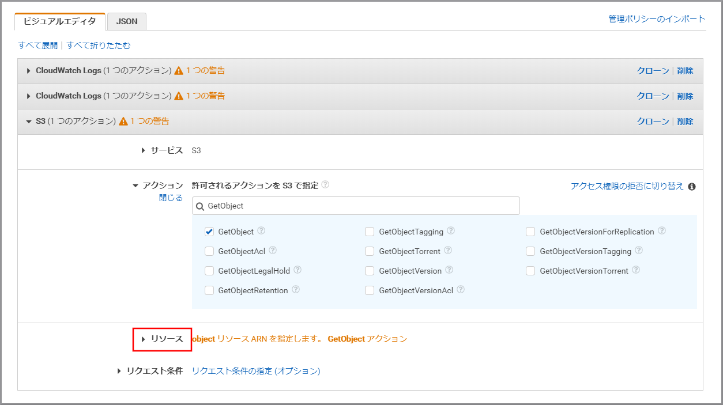The width and height of the screenshot is (723, 405).
Task: Switch to the JSON tab
Action: tap(127, 21)
